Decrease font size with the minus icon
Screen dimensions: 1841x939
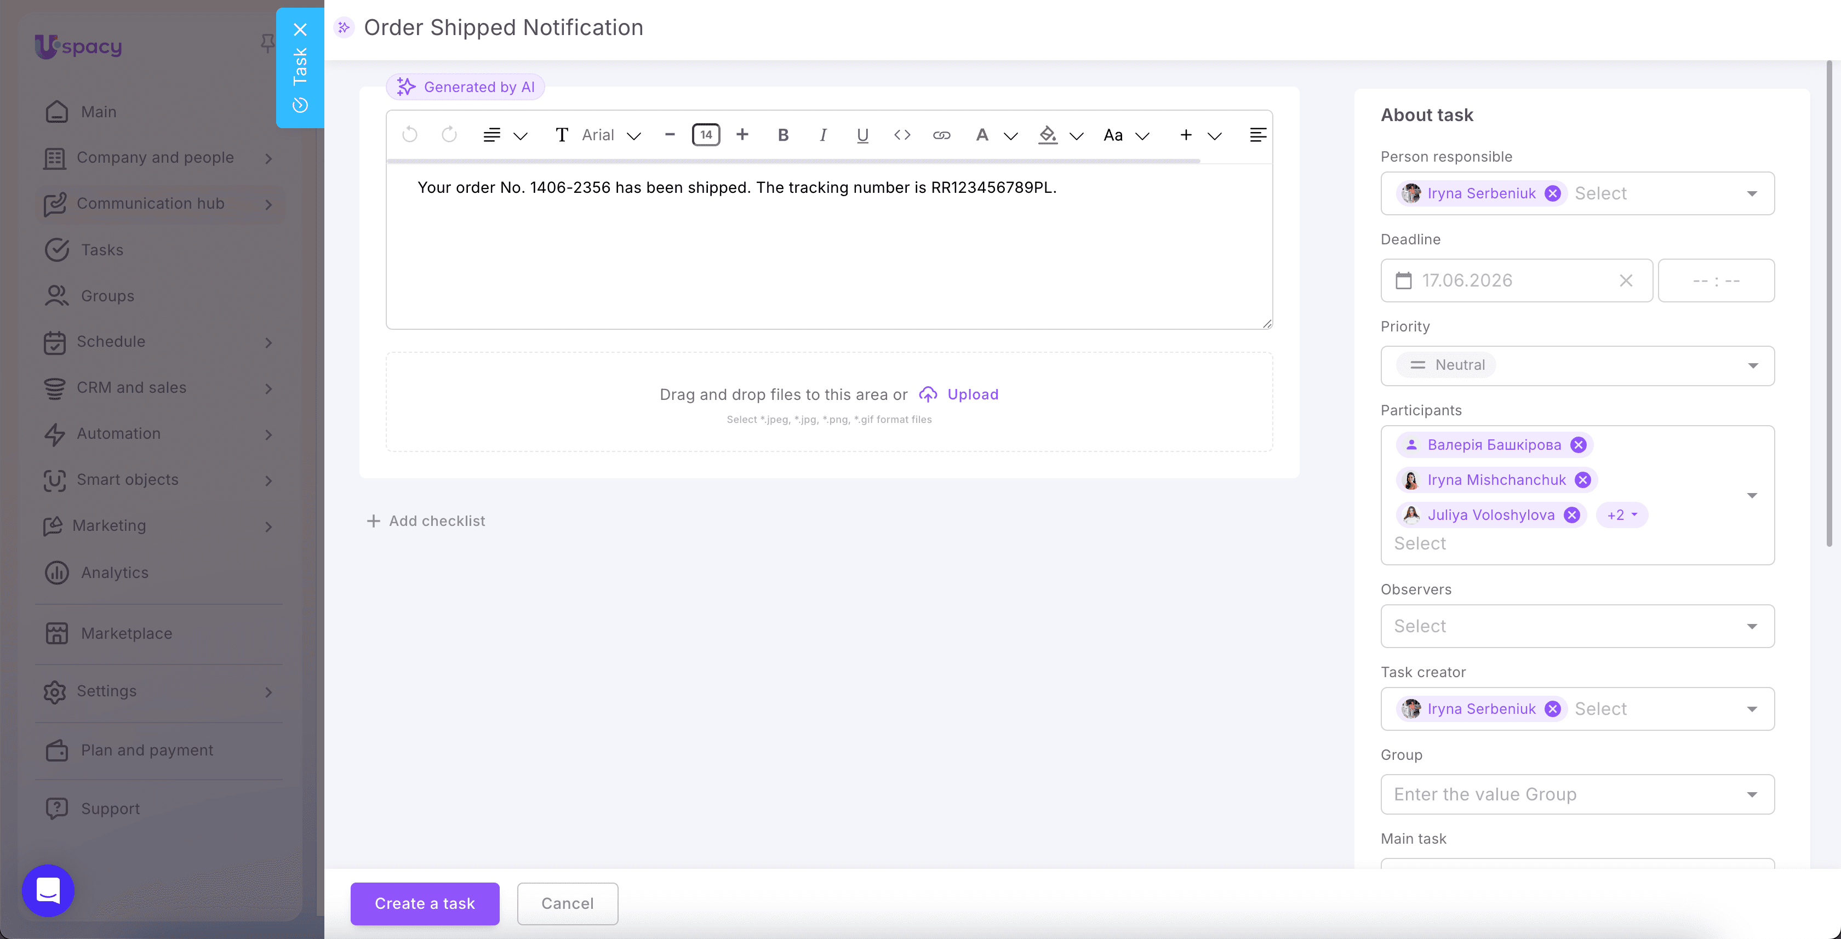point(670,134)
